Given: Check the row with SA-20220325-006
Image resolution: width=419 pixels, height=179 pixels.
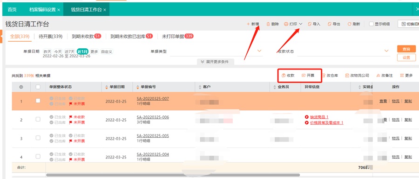Looking at the screenshot, I should (38, 119).
